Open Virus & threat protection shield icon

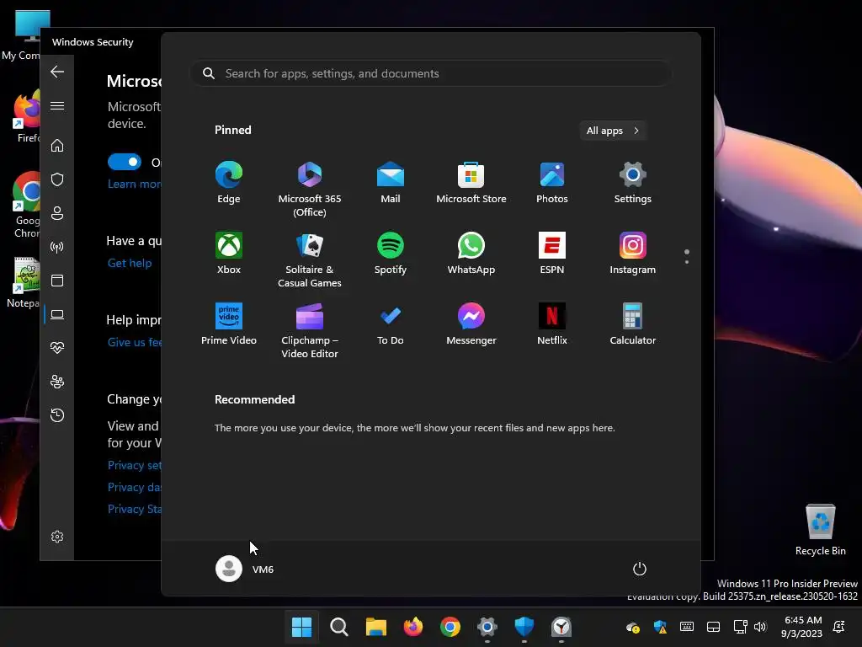tap(57, 179)
